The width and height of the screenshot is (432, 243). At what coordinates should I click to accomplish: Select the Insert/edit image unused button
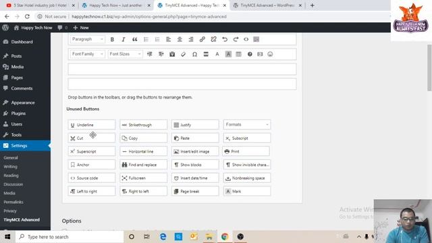195,151
